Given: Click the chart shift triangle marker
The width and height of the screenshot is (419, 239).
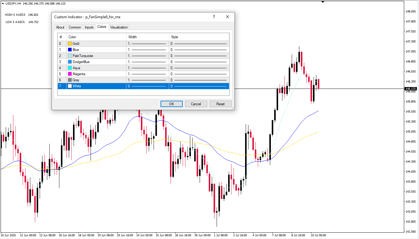Looking at the screenshot, I should 323,2.
